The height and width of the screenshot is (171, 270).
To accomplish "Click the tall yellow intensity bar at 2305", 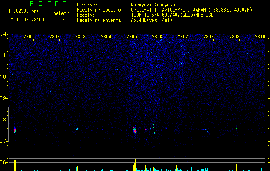I will [x=135, y=165].
